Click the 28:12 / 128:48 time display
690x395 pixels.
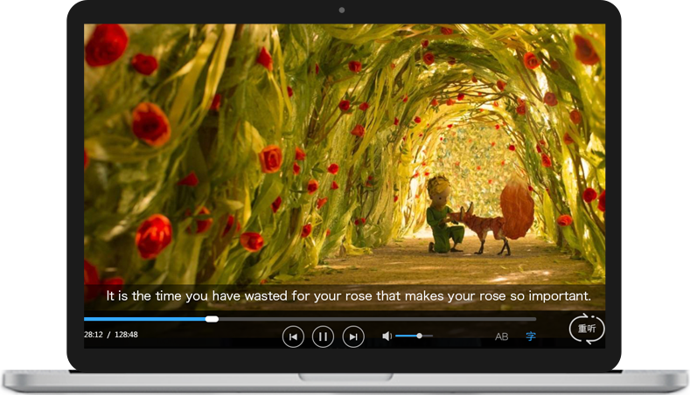(111, 335)
